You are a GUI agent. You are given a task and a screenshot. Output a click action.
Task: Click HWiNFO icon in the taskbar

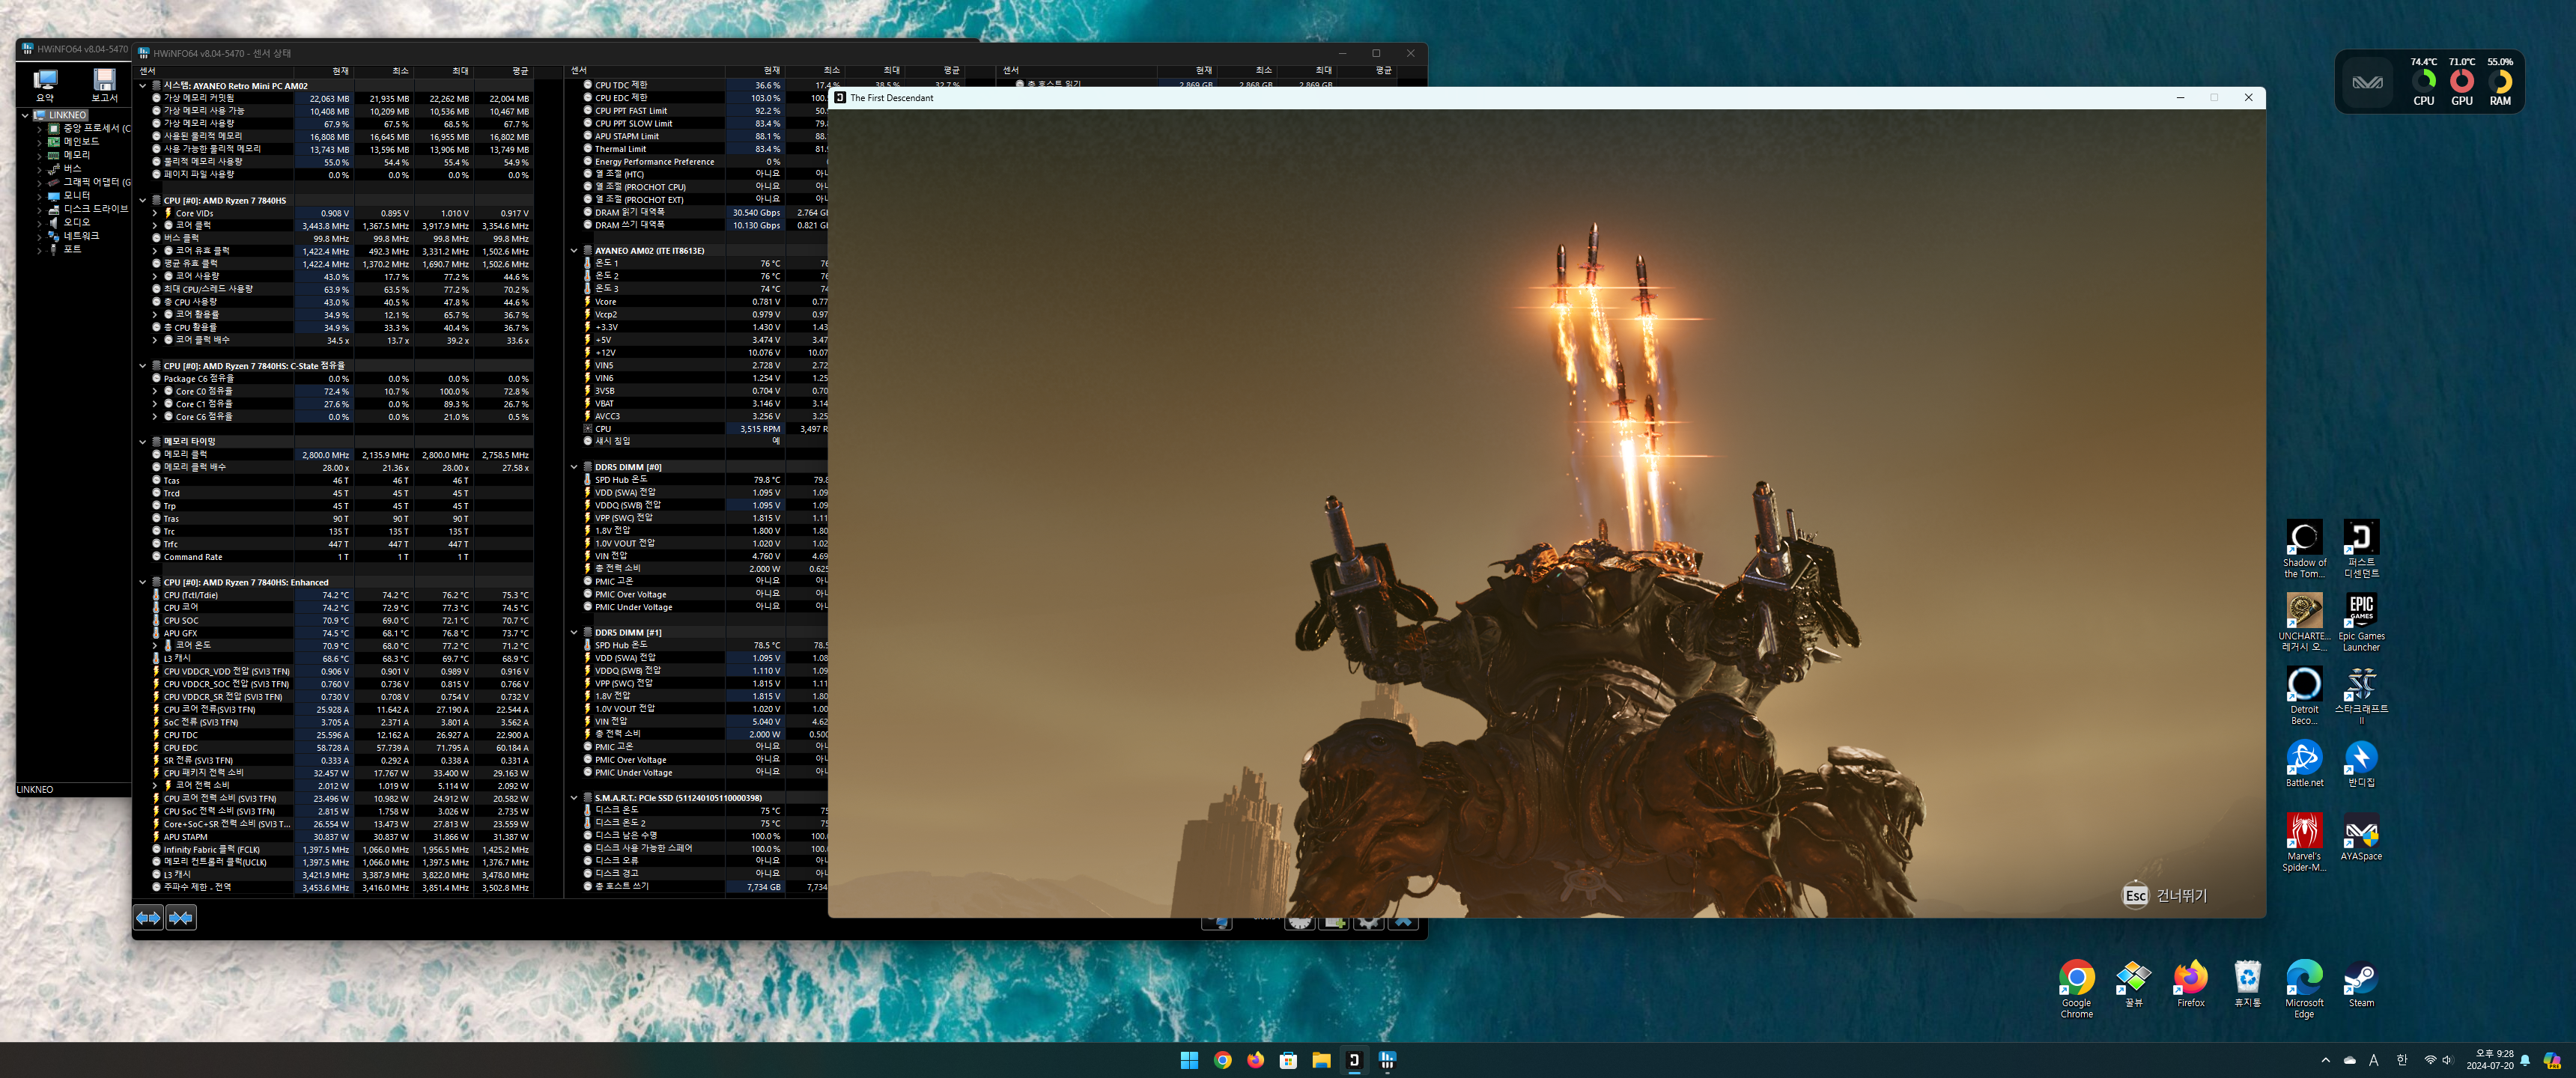[x=1387, y=1060]
